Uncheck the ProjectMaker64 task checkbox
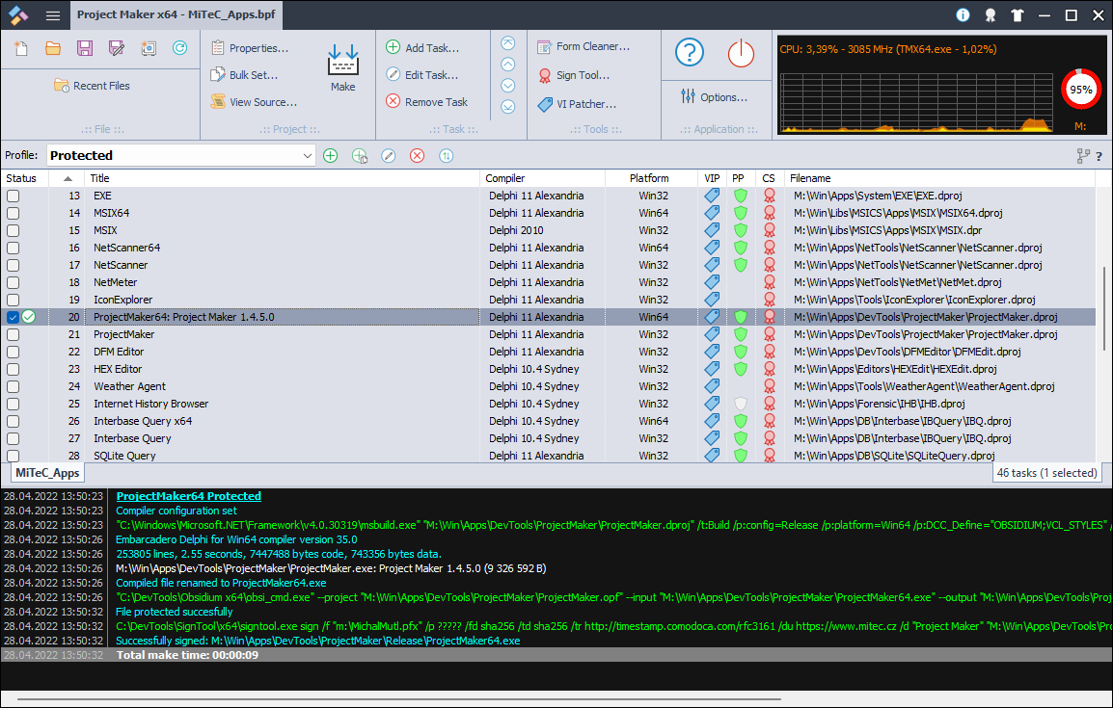 (14, 318)
